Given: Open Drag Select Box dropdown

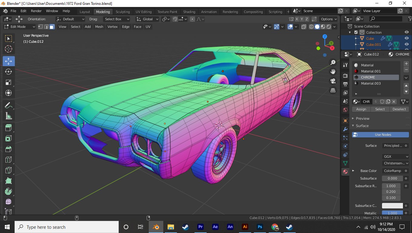Looking at the screenshot, I should pos(116,19).
